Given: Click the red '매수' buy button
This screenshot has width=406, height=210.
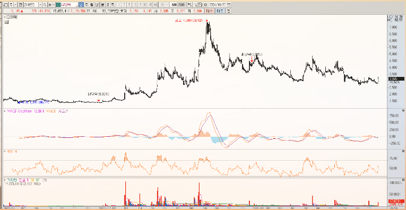Looking at the screenshot, I should (209, 11).
